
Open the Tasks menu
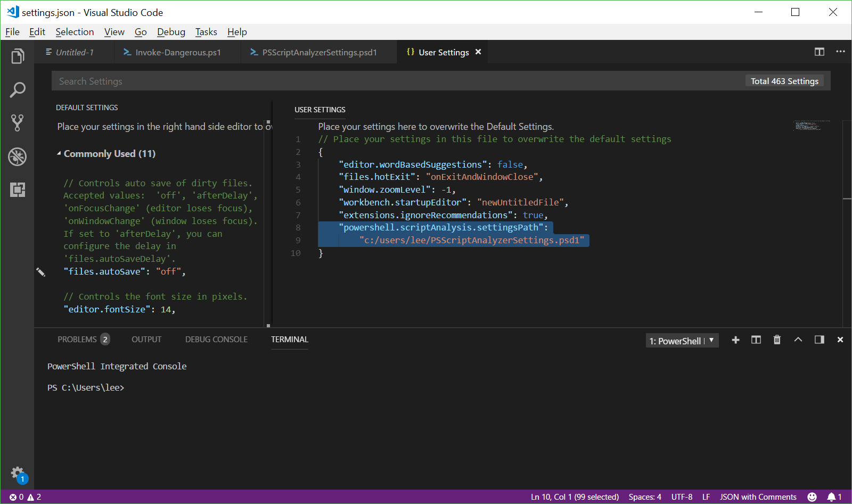point(206,32)
